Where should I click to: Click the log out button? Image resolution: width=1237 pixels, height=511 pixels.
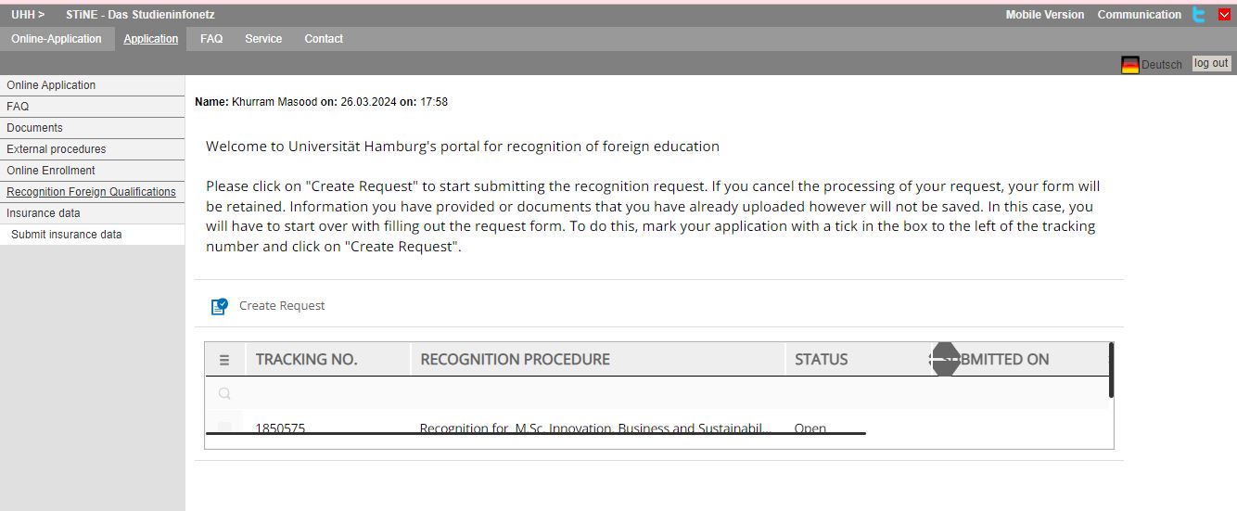coord(1211,64)
